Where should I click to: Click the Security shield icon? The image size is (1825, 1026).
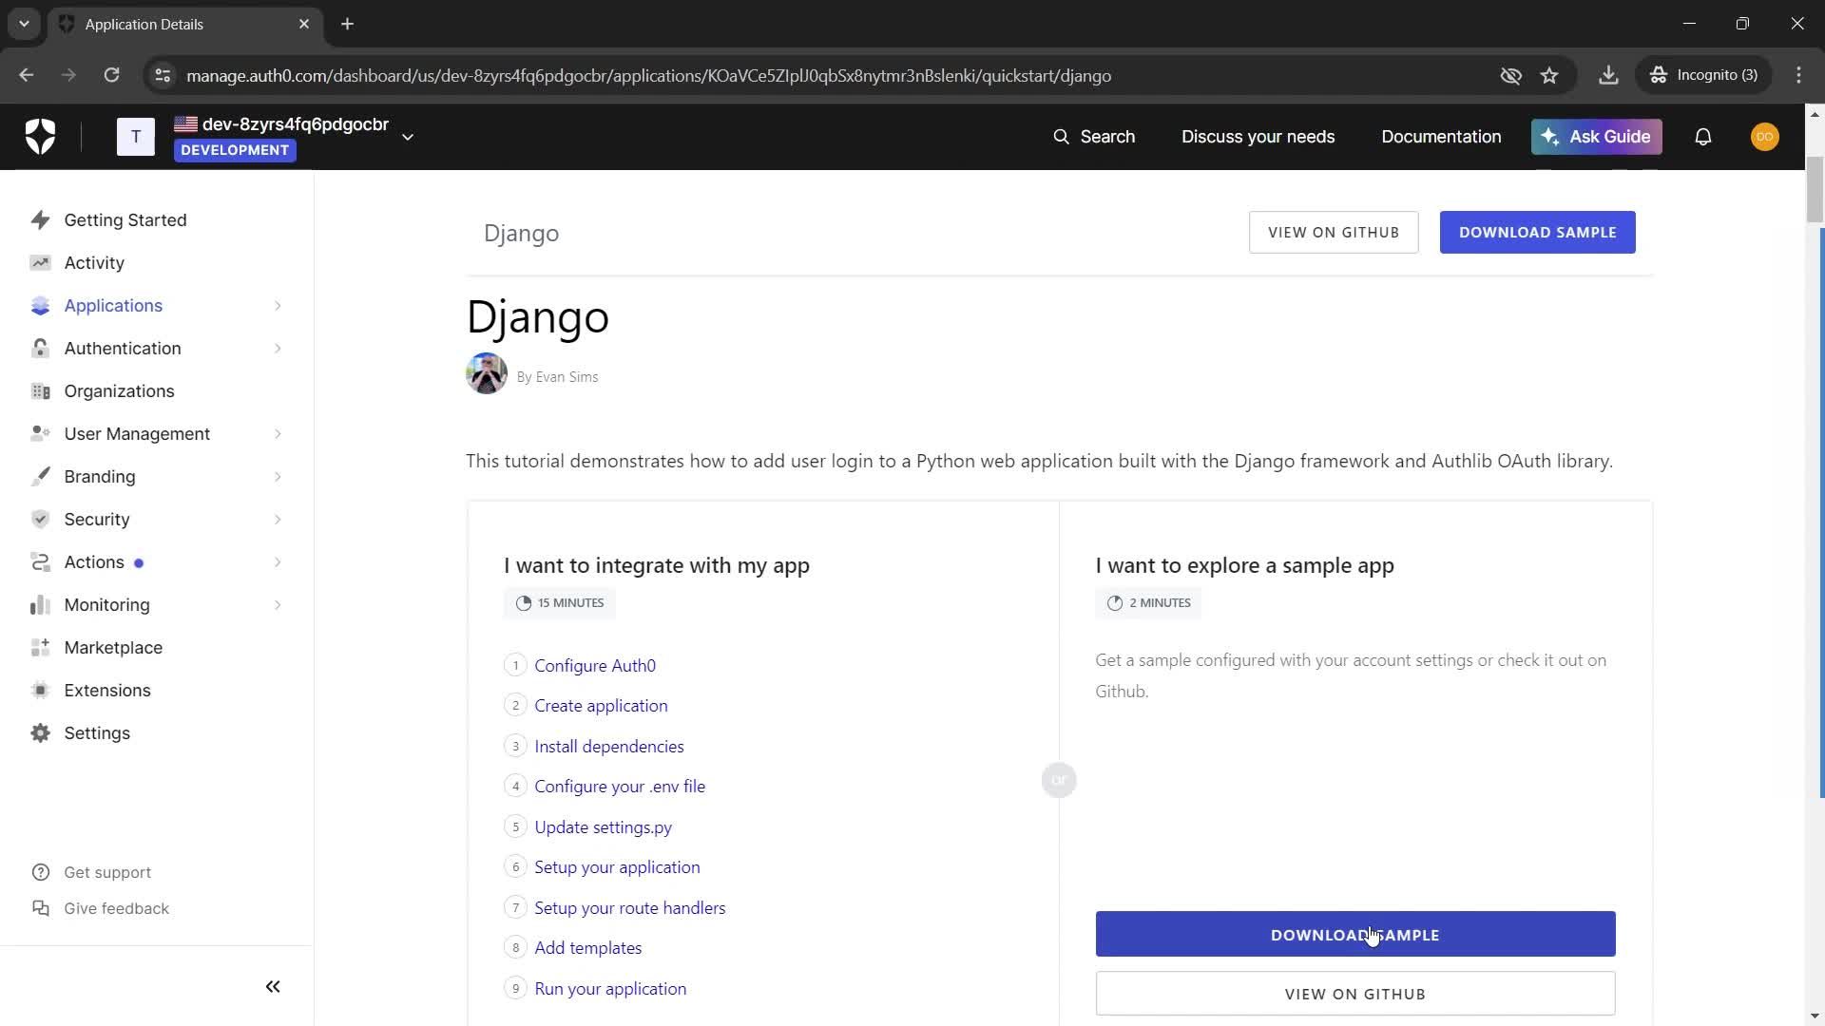pyautogui.click(x=40, y=520)
